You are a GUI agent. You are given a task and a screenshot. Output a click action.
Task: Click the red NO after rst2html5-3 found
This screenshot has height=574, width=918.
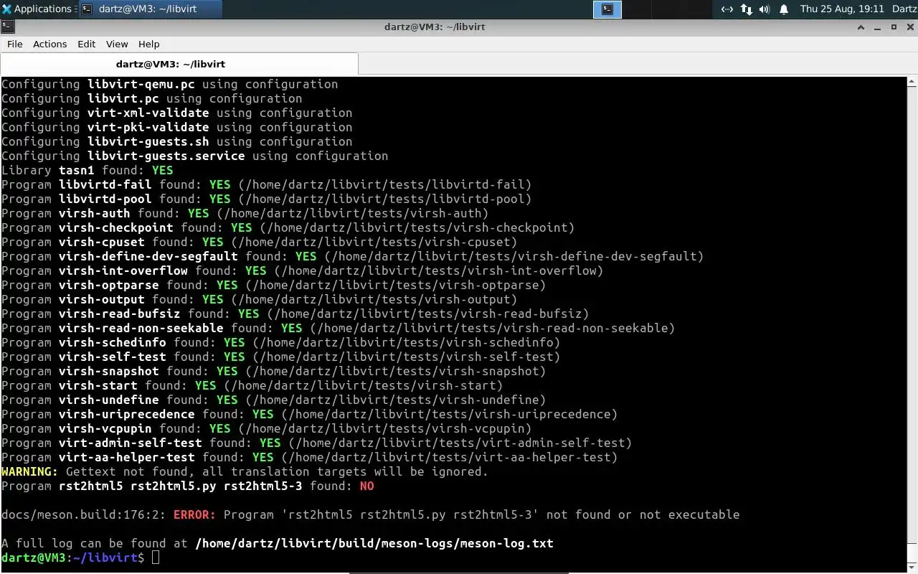pyautogui.click(x=366, y=486)
